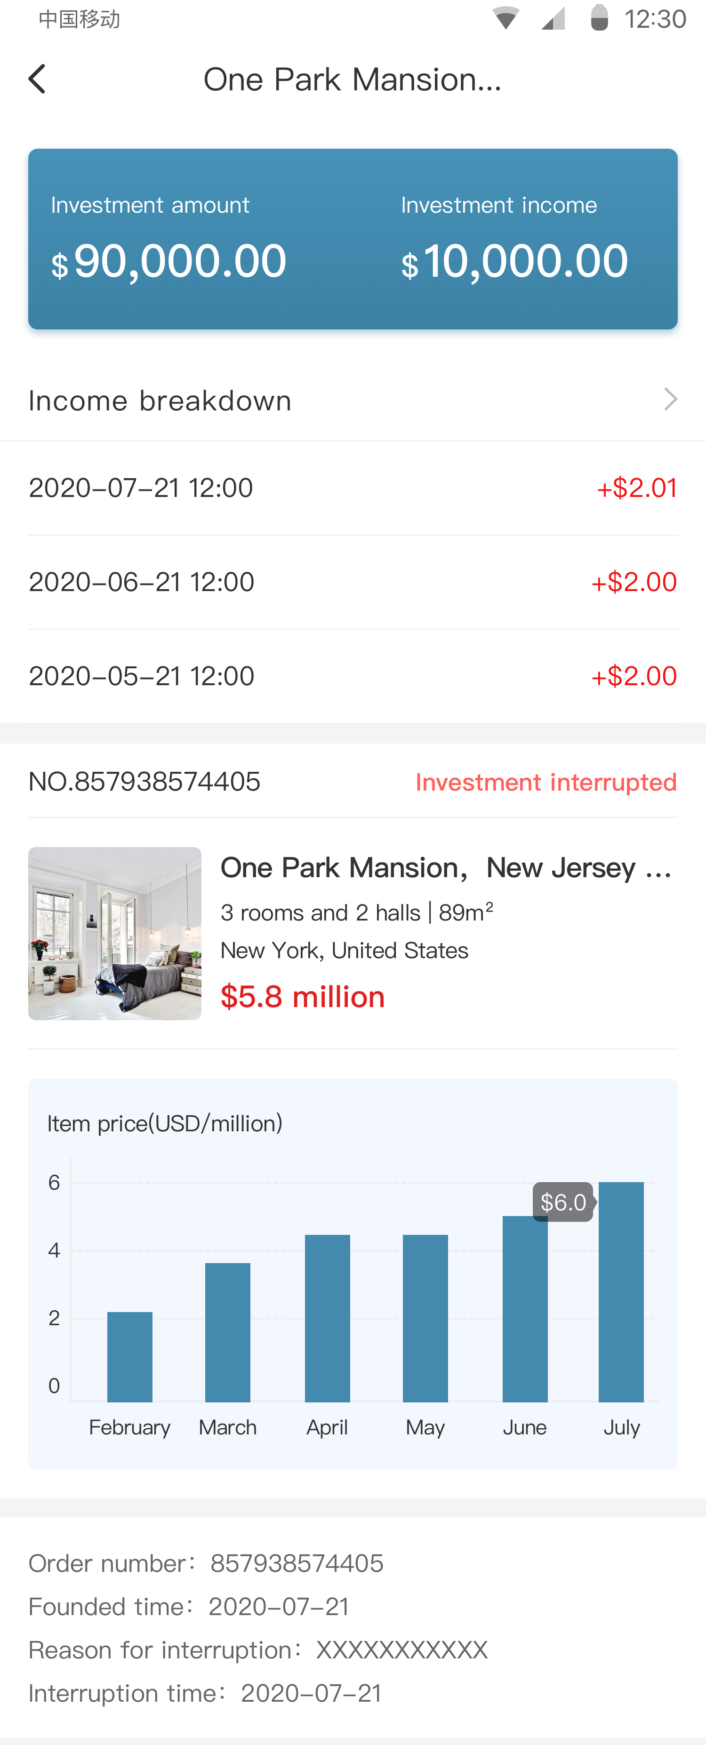Screen dimensions: 706x1745
Task: Open the Income breakdown section
Action: (x=160, y=401)
